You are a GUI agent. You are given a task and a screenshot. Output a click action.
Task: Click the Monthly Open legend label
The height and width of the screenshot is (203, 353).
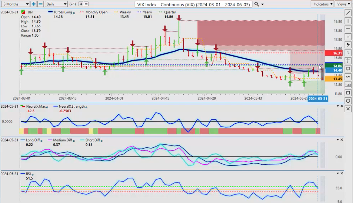coord(96,12)
